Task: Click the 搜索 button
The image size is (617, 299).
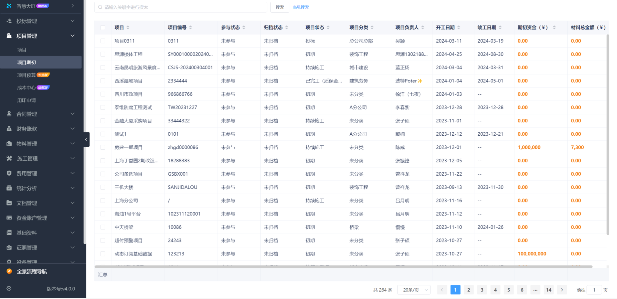Action: pyautogui.click(x=280, y=7)
